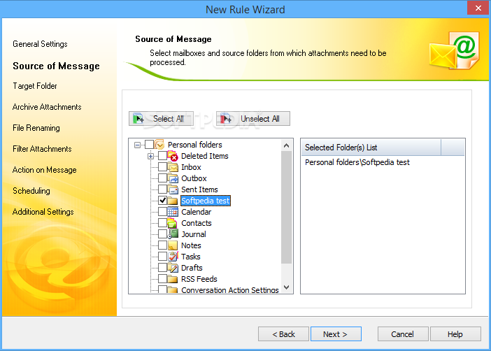Check the Drafts checkbox
Screen dimensions: 491x351
pyautogui.click(x=162, y=268)
